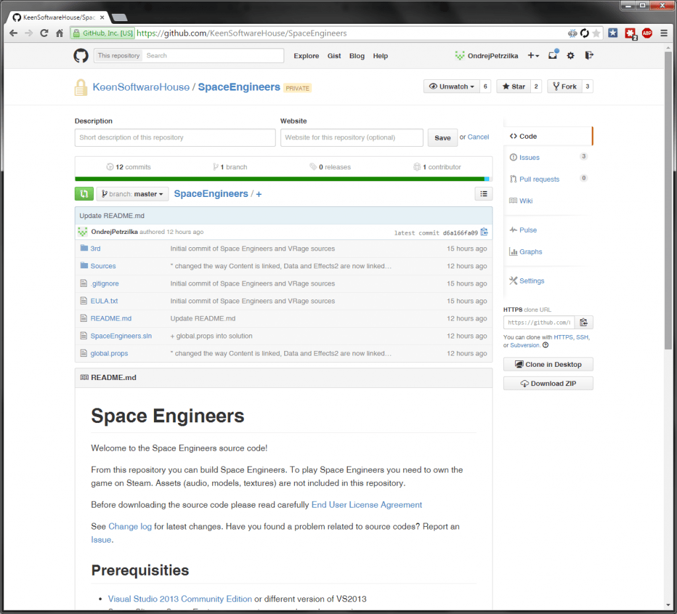Click the green compare and review button
The height and width of the screenshot is (614, 677).
click(84, 194)
